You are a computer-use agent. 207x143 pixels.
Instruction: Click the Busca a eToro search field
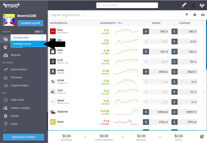click(x=127, y=5)
